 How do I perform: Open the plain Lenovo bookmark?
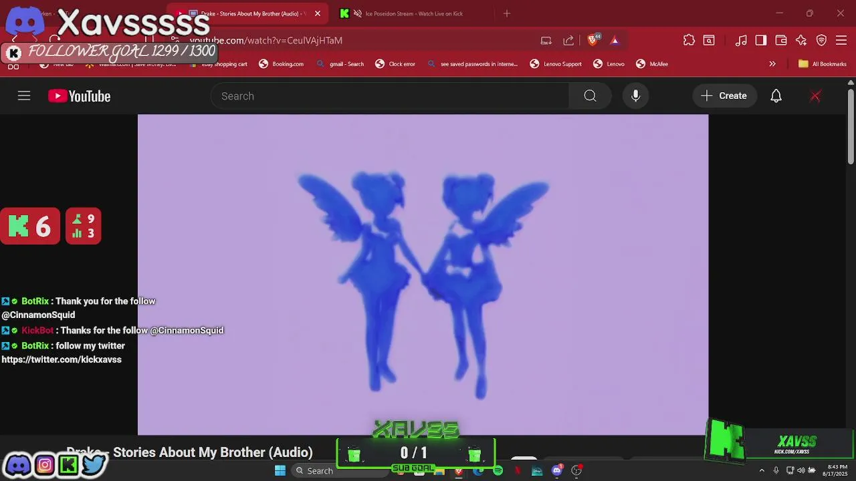(609, 64)
